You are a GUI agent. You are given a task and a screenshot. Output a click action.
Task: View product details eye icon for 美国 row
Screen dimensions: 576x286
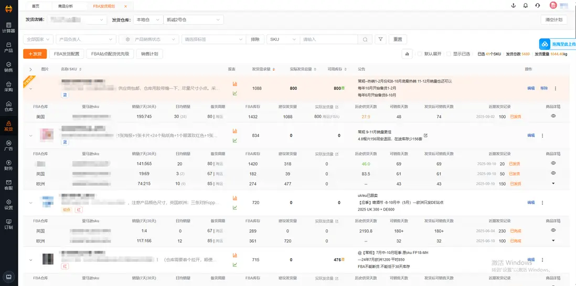[x=553, y=116]
